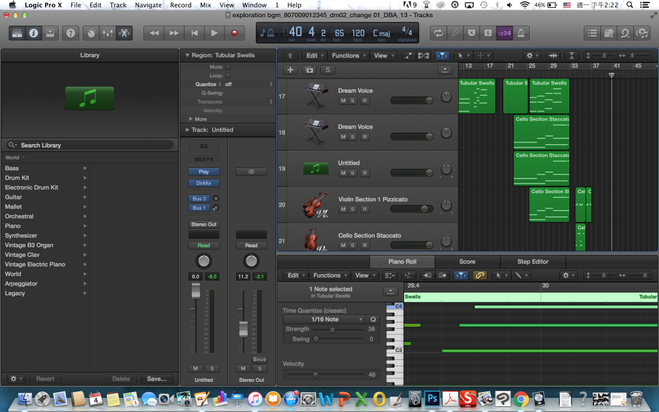Open Quick Help question mark button
The height and width of the screenshot is (412, 659).
pyautogui.click(x=71, y=33)
